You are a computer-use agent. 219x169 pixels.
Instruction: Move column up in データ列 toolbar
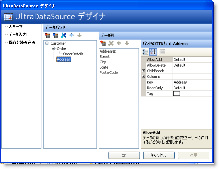(x=119, y=43)
